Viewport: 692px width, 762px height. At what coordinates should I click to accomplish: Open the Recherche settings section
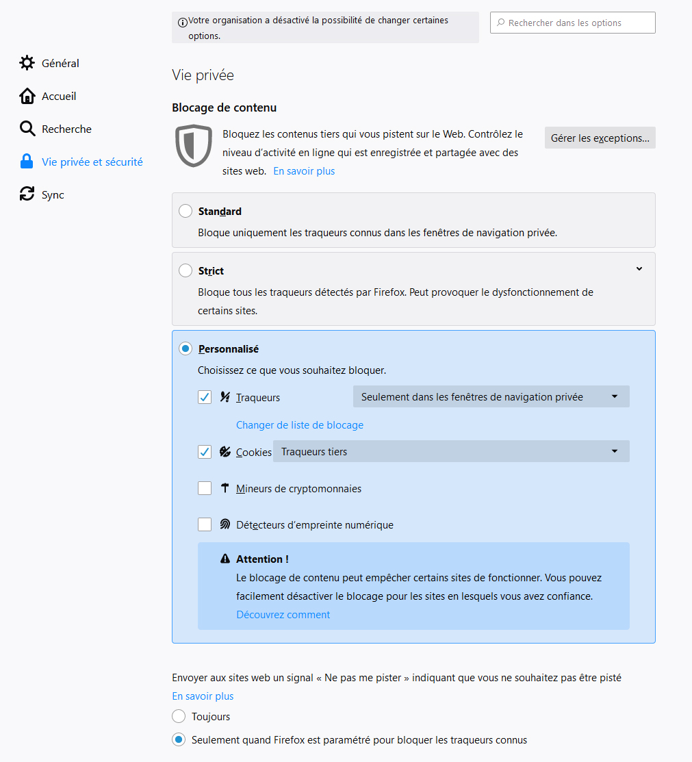click(x=66, y=129)
